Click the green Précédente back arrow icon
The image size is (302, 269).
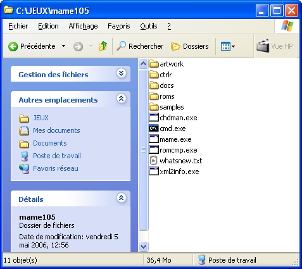tap(13, 46)
